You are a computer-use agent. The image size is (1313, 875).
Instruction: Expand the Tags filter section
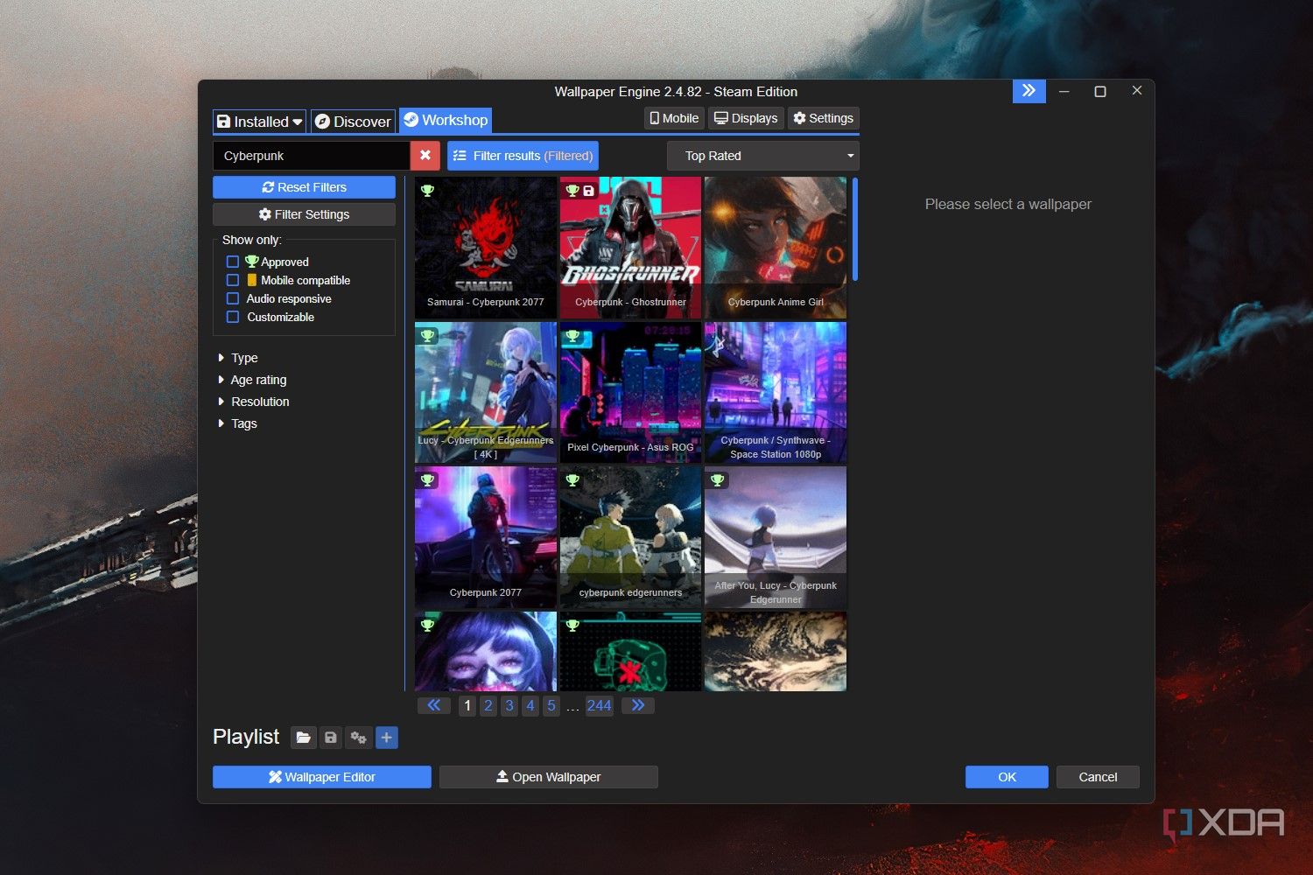tap(243, 423)
